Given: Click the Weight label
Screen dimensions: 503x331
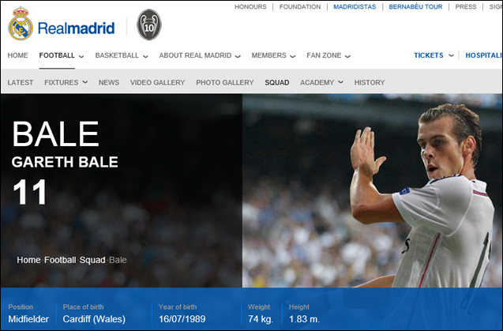Looking at the screenshot, I should (x=259, y=307).
